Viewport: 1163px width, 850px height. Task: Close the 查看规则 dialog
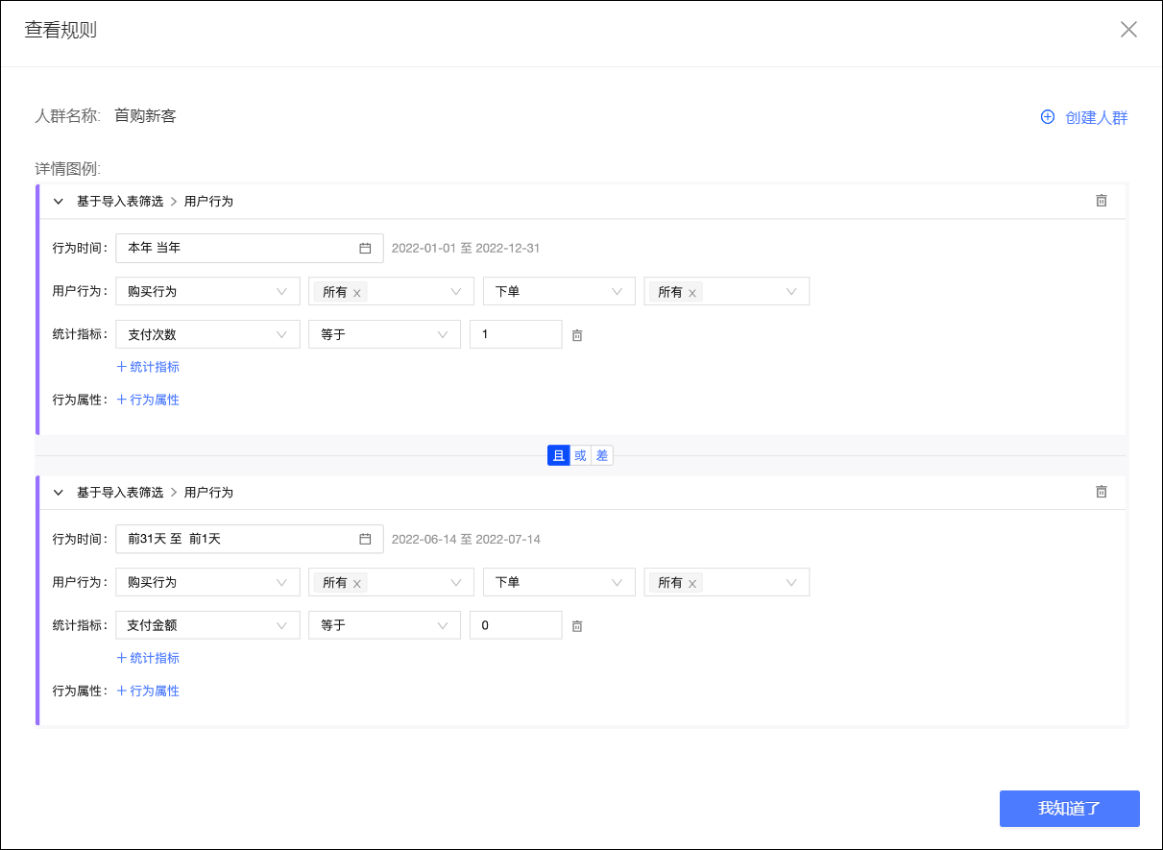(1128, 29)
